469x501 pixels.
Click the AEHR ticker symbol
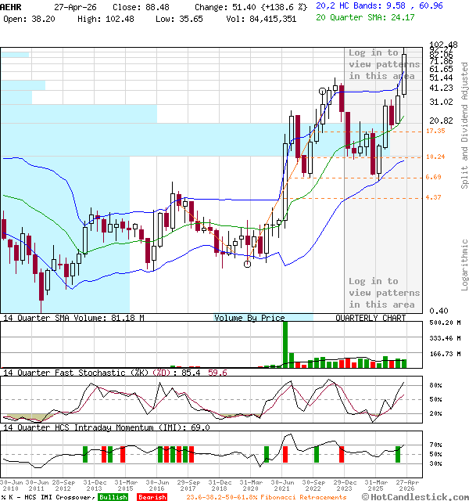pyautogui.click(x=11, y=5)
